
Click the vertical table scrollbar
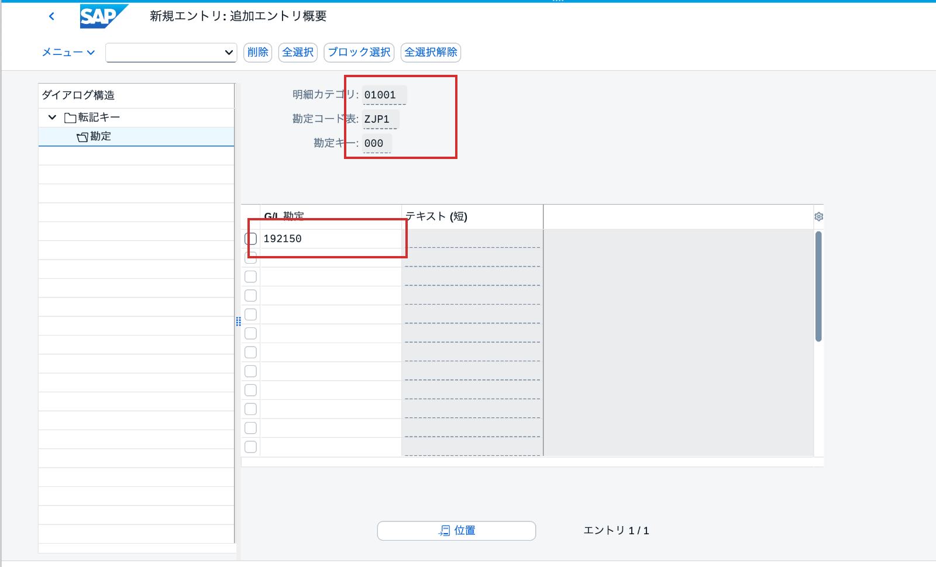coord(818,286)
